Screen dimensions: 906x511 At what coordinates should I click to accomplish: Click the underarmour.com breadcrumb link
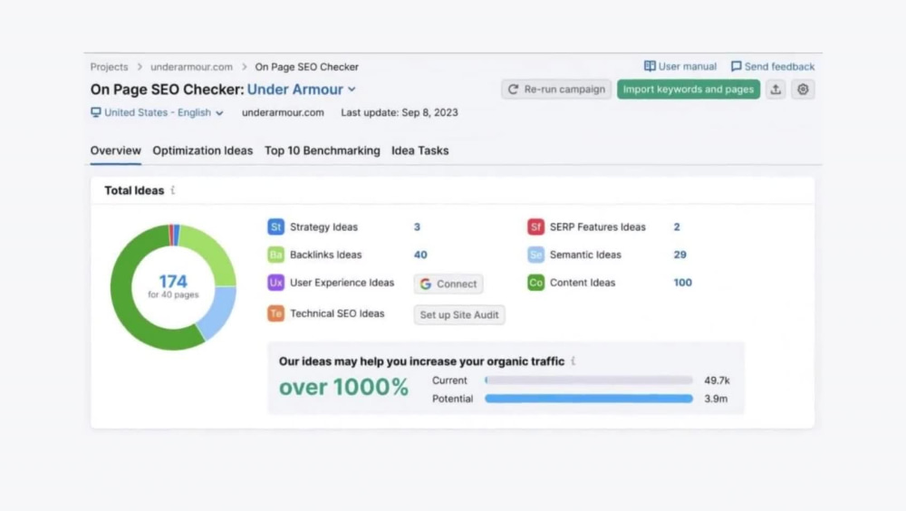(x=192, y=66)
